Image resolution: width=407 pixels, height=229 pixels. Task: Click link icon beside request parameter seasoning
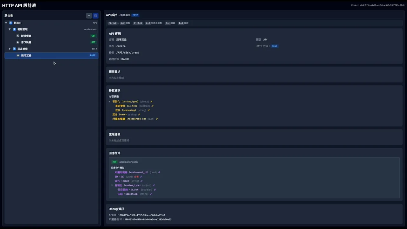(x=148, y=110)
